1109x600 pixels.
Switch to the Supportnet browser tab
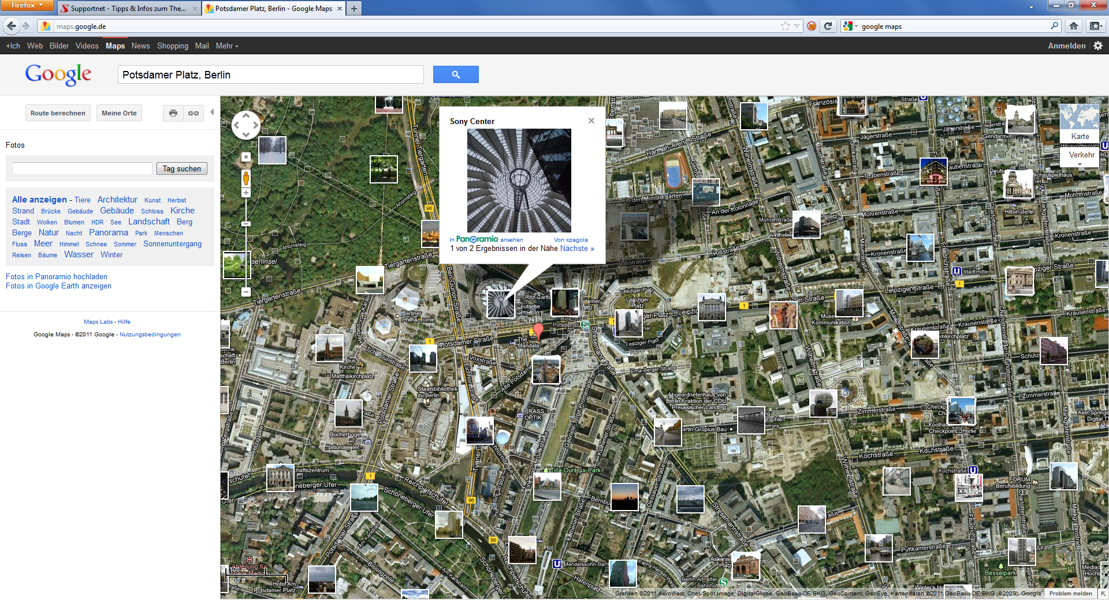coord(128,8)
